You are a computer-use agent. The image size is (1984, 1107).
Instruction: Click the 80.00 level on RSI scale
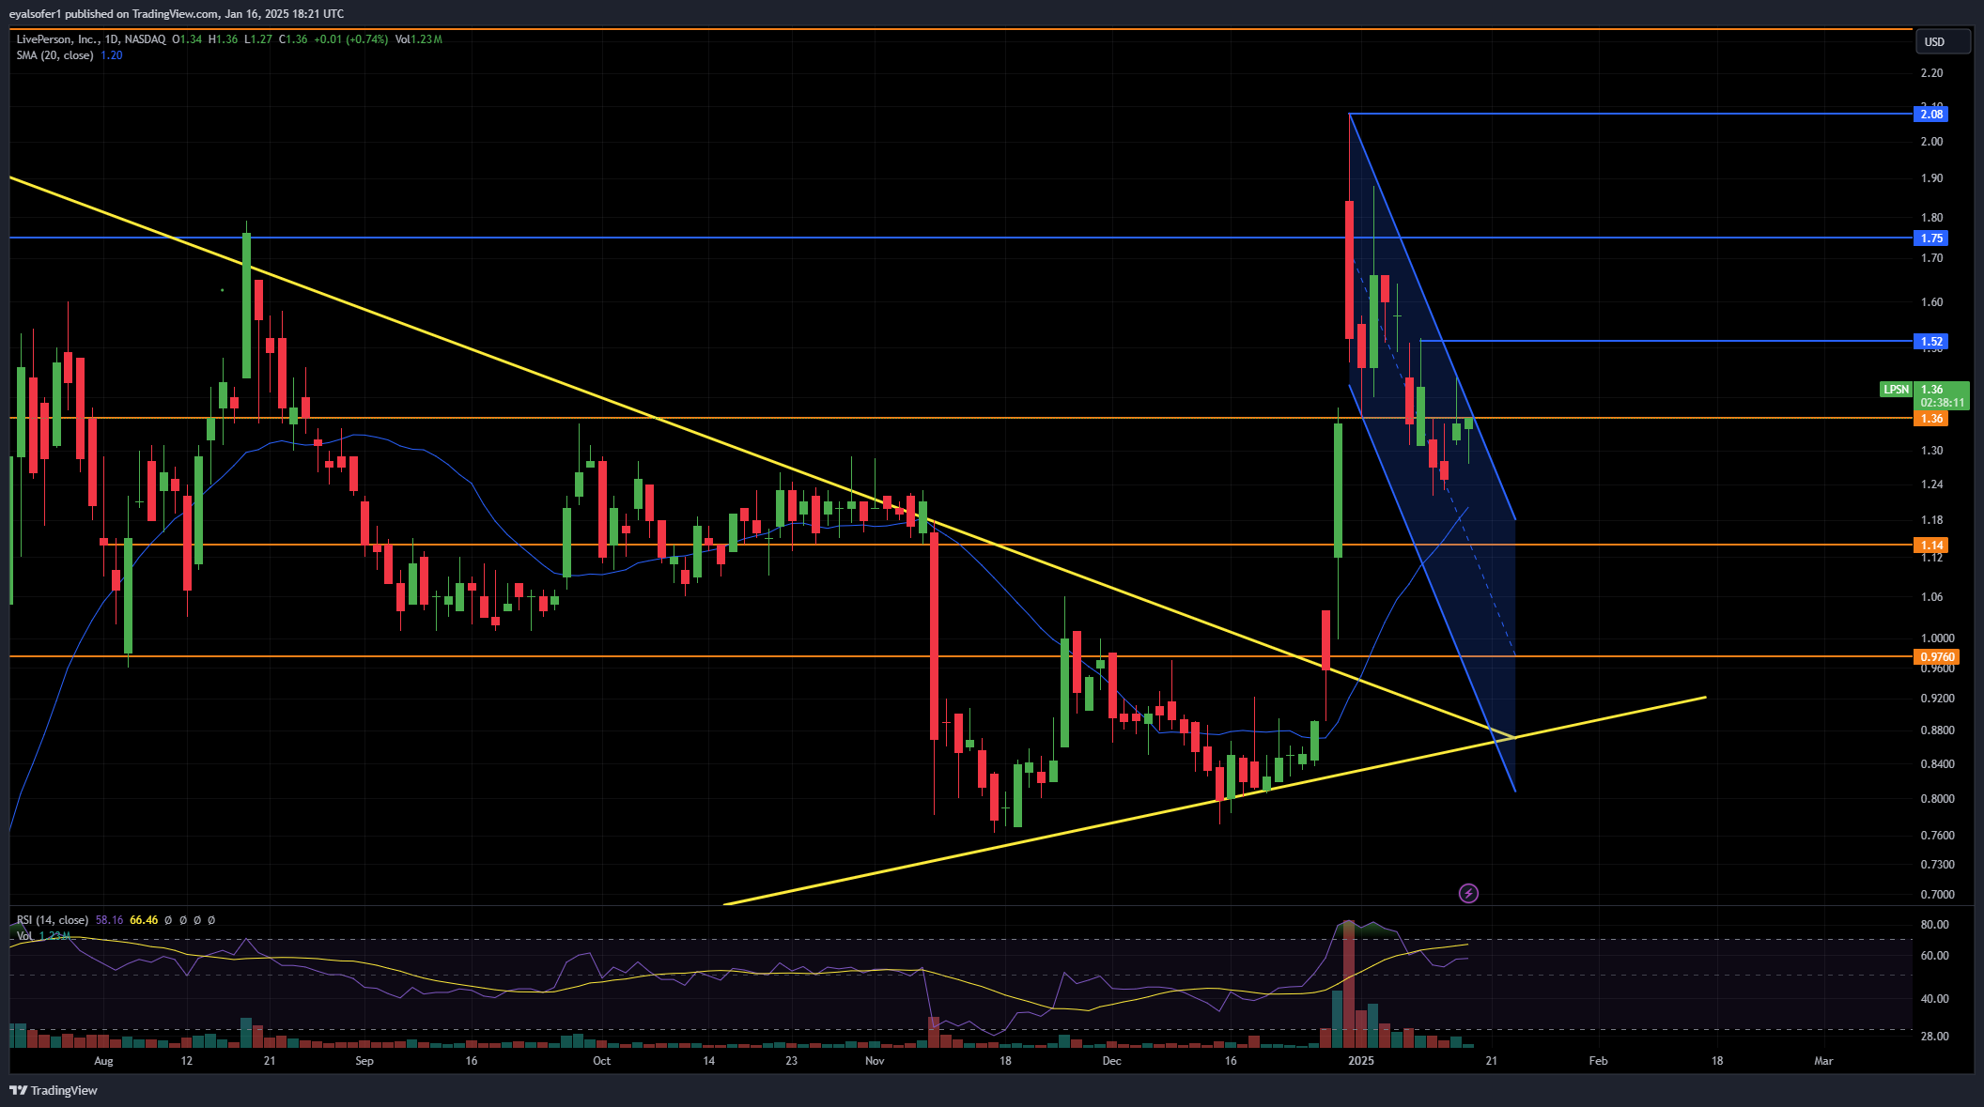tap(1934, 925)
